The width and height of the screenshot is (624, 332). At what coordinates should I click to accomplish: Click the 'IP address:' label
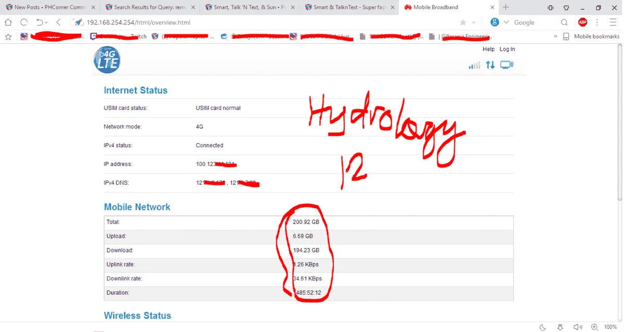click(x=118, y=164)
